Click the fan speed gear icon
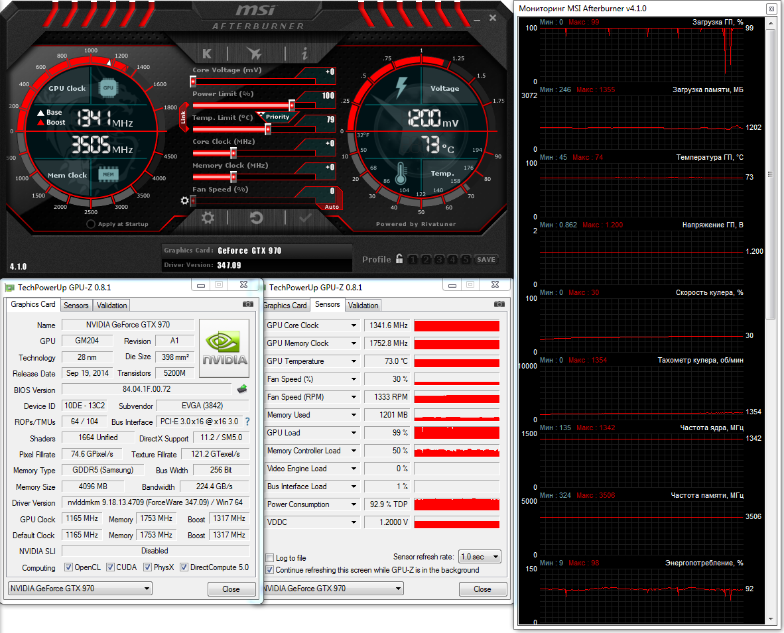Viewport: 784px width, 633px height. click(x=184, y=200)
